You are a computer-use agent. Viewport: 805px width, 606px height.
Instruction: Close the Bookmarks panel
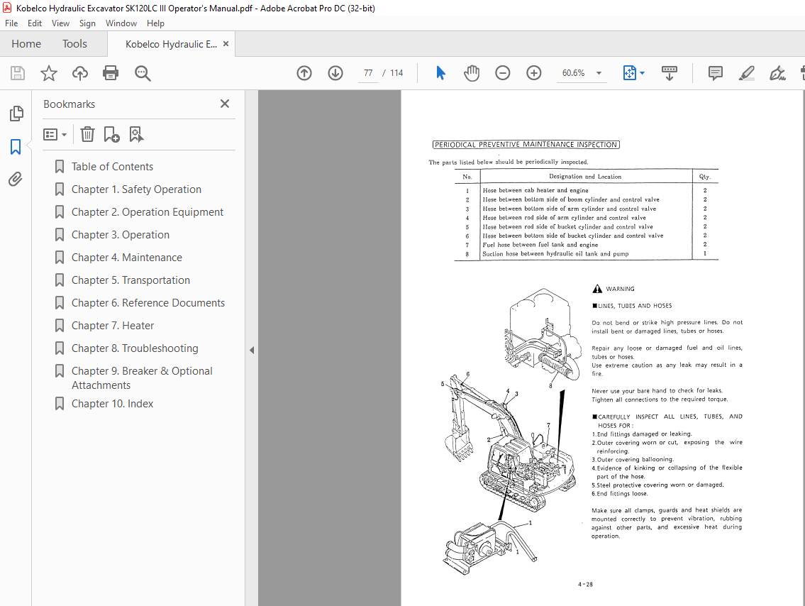point(224,104)
